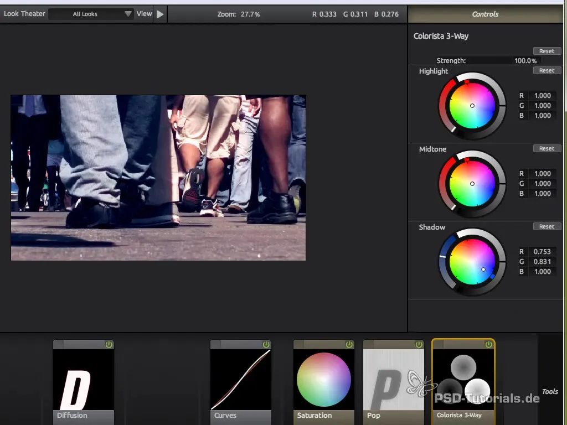The height and width of the screenshot is (425, 567).
Task: Select the Midtone G value field
Action: (x=543, y=184)
